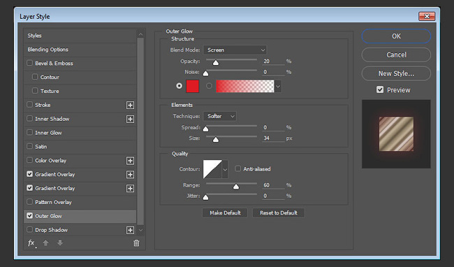Open the Technique Softer dropdown
The image size is (454, 267).
(220, 116)
